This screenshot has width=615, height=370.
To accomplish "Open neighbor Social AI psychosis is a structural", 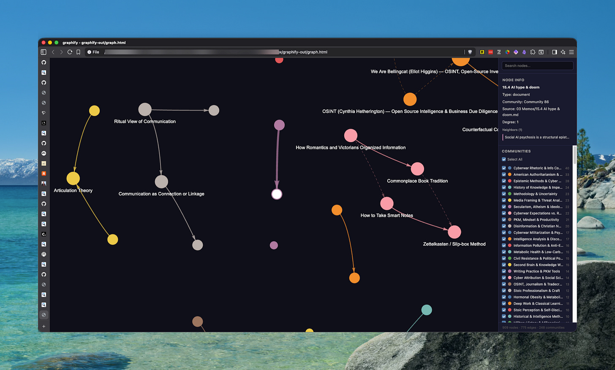I will (536, 137).
